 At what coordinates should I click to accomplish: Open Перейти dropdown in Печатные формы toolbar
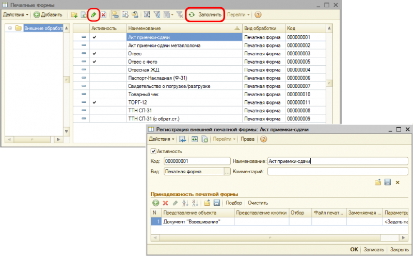click(239, 15)
